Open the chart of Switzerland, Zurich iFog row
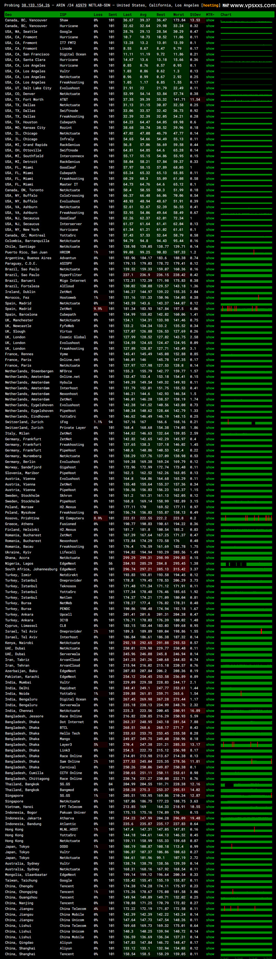The height and width of the screenshot is (959, 276). tap(246, 422)
